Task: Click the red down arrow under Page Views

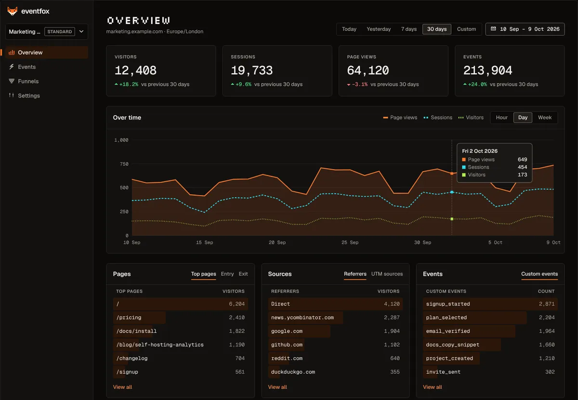Action: [349, 84]
